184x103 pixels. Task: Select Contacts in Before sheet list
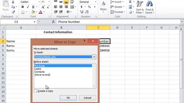point(63,72)
